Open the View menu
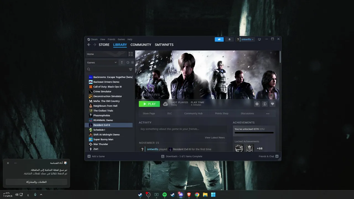Viewport: 354px width, 199px height. click(103, 39)
